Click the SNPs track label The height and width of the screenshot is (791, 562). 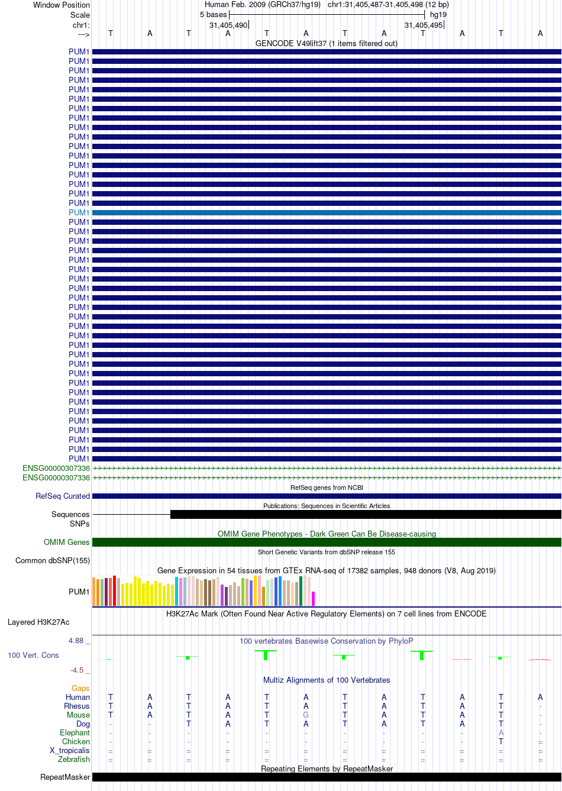click(79, 524)
